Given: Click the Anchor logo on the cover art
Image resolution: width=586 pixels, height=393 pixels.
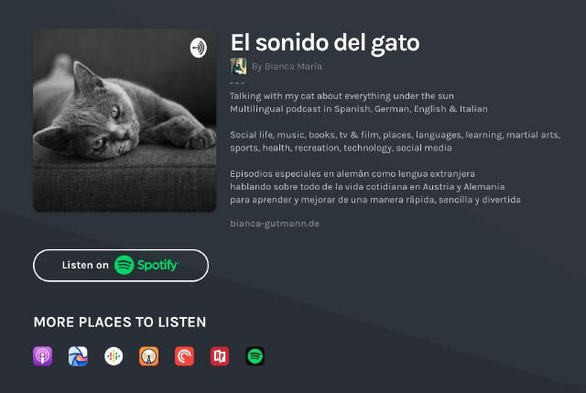Looking at the screenshot, I should point(198,48).
